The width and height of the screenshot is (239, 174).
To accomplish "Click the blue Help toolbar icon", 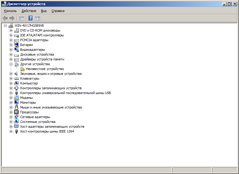I will coord(30,18).
